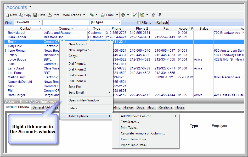Sort by the Company column header

click(x=66, y=28)
